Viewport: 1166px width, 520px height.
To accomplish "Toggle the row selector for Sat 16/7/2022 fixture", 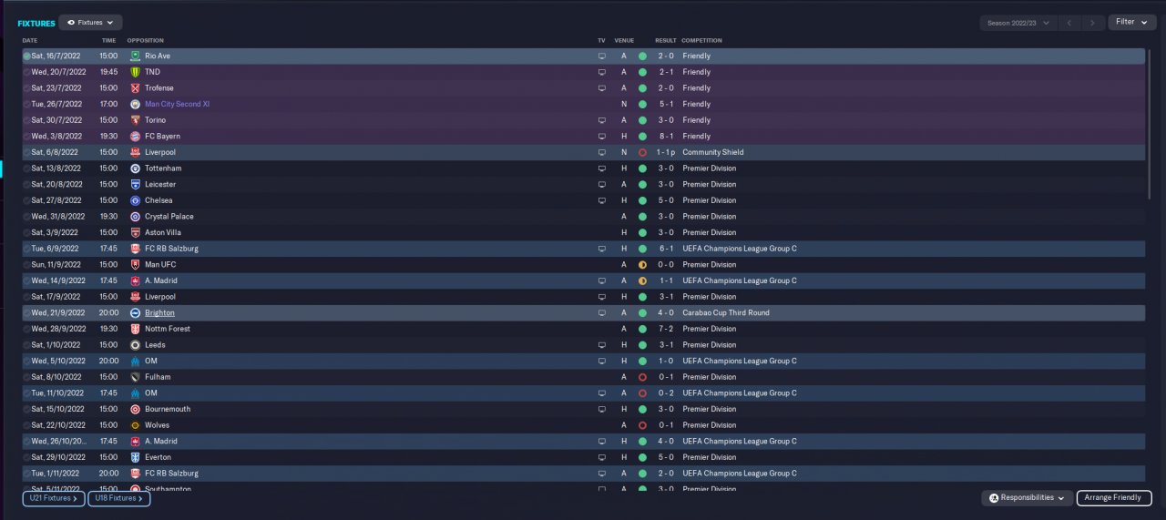I will [26, 56].
